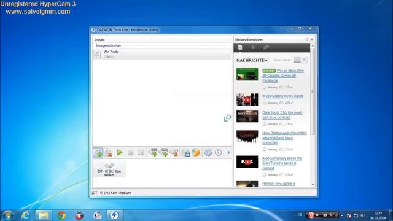This screenshot has height=221, width=393.
Task: Click the Gran Turismo KZ video thumbnail
Action: click(x=247, y=162)
